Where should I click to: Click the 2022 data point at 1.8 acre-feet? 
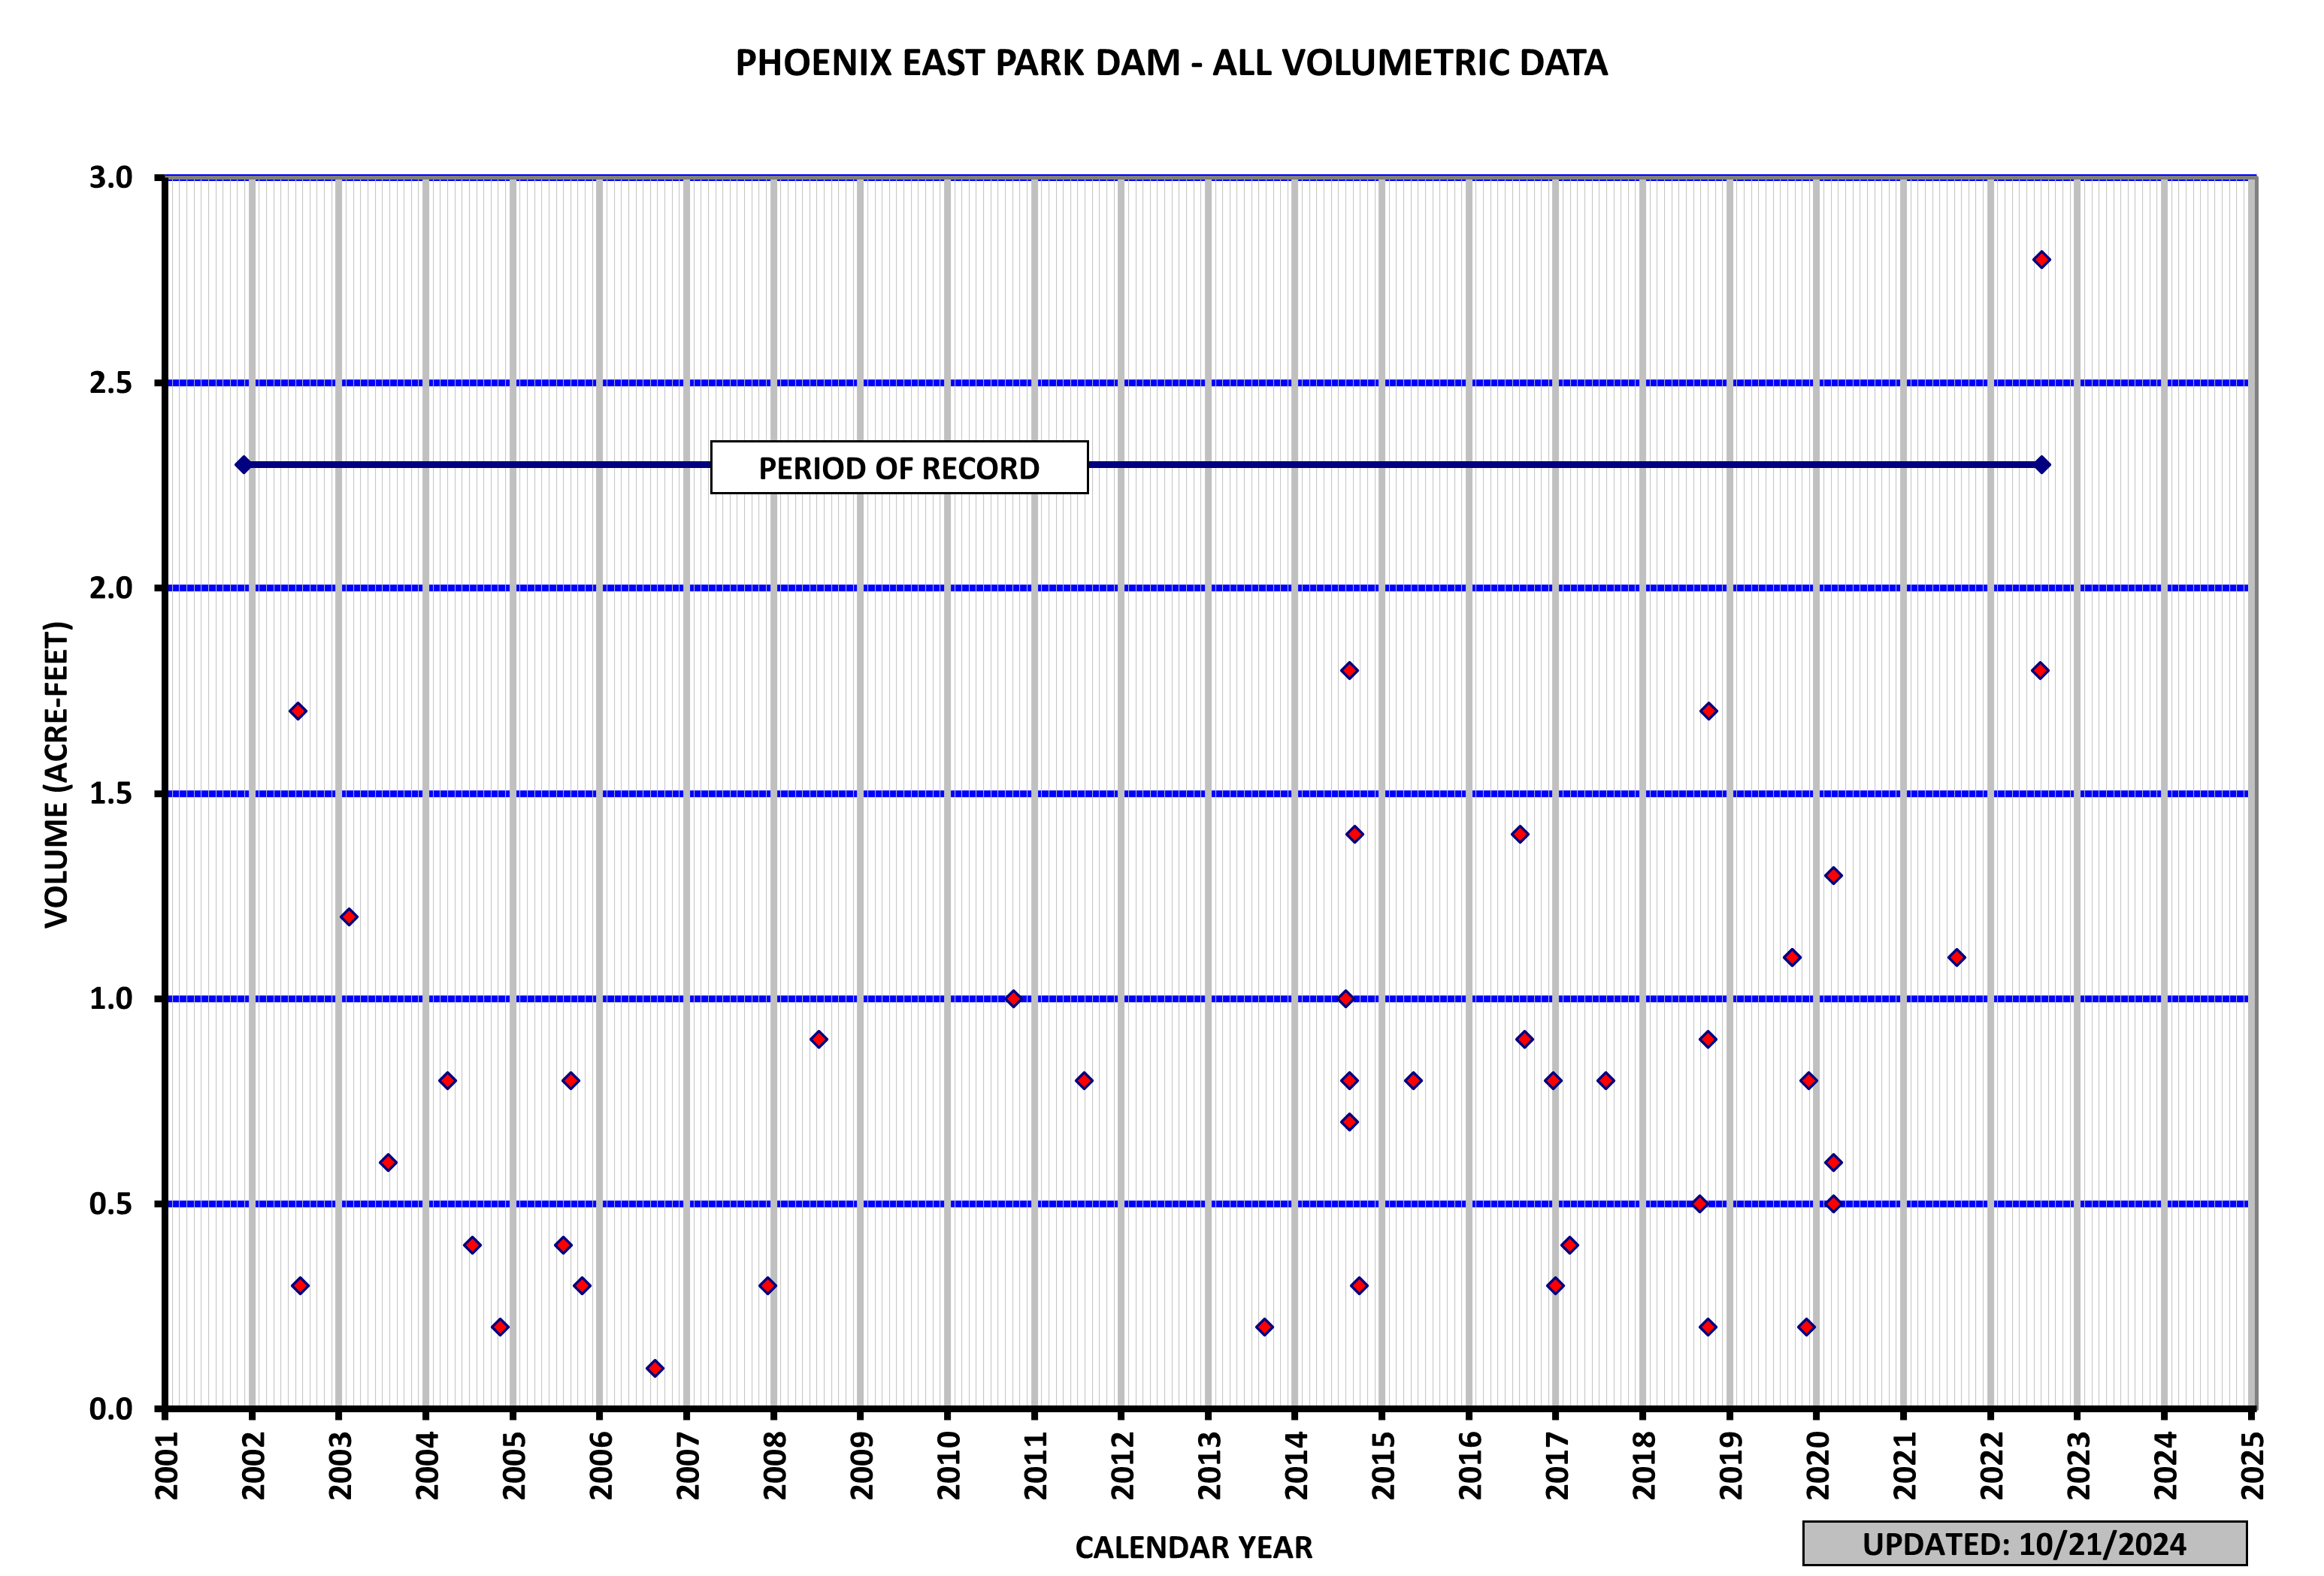(x=2040, y=671)
